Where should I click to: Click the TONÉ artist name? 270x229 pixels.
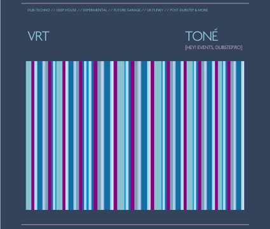(201, 36)
